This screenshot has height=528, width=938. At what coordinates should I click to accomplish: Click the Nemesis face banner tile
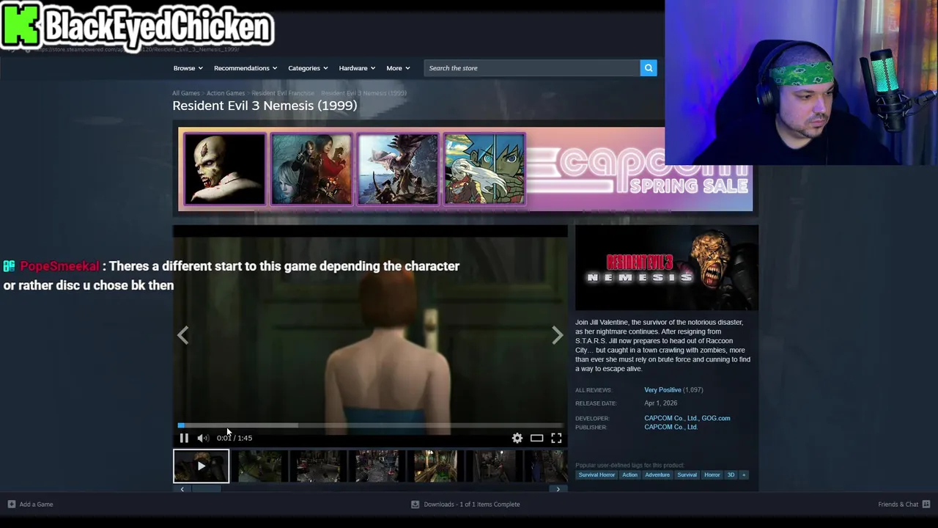click(224, 169)
